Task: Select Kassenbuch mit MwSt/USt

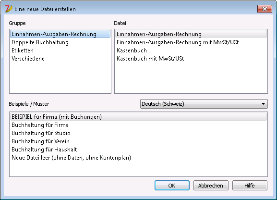Action: pos(191,59)
